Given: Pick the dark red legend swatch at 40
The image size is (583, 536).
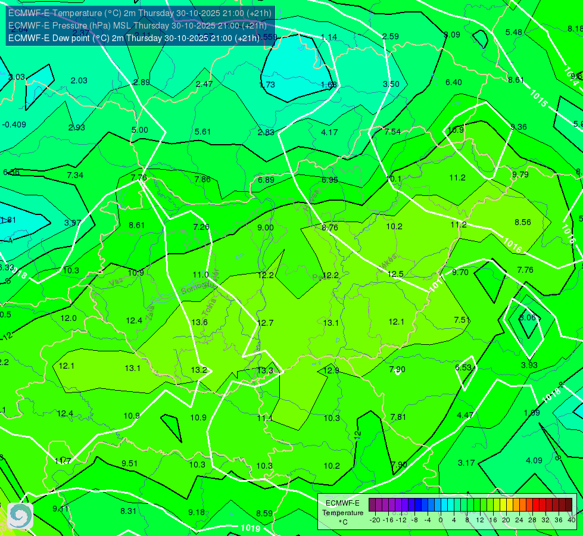Looking at the screenshot, I should click(x=569, y=505).
